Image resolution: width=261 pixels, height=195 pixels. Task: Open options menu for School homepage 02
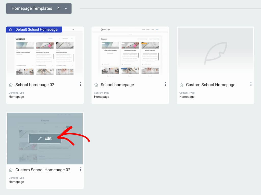pos(80,84)
